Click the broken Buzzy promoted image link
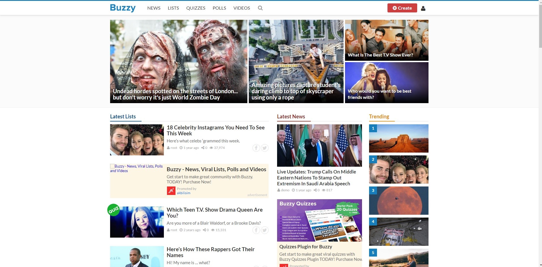Screen dimensions: 542x267 click(136, 168)
